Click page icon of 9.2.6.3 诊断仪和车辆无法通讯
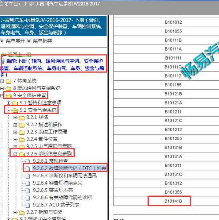Viewport: 219px width, 220px height. pos(28,176)
